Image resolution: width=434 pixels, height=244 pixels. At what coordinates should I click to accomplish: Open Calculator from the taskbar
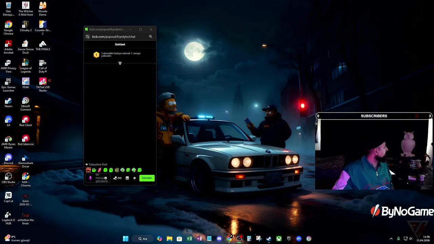[x=249, y=239]
